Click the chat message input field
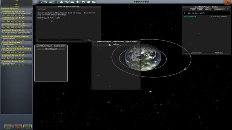 tap(59, 40)
